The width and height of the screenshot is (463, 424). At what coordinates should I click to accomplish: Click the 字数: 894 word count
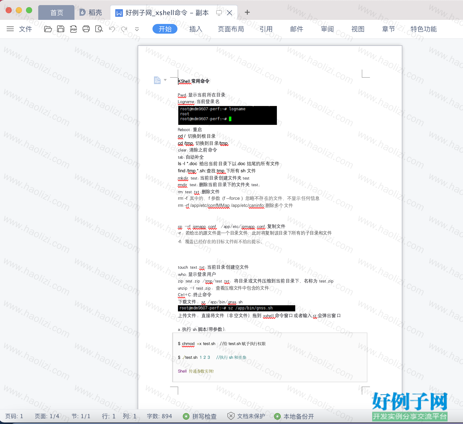click(160, 416)
